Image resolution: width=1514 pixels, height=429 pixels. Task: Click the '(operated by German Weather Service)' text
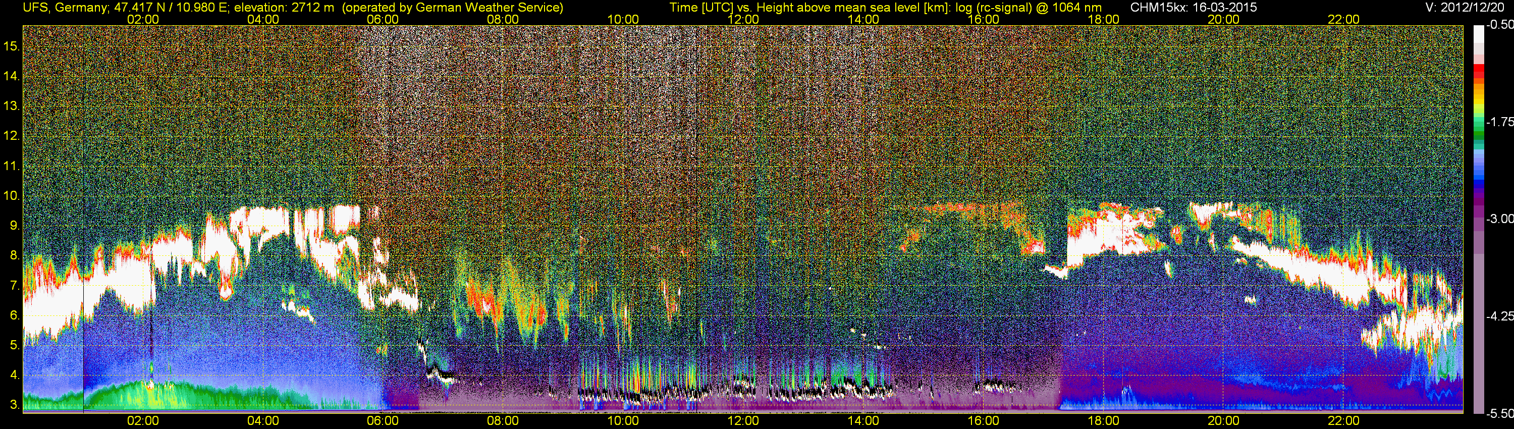click(452, 8)
